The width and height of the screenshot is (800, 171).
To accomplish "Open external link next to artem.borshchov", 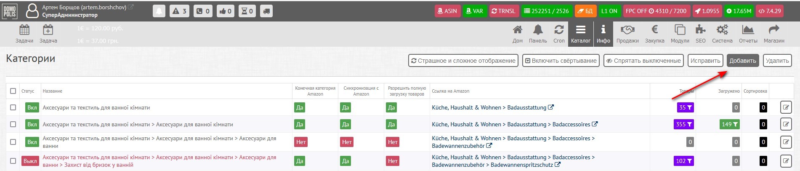I will pyautogui.click(x=131, y=7).
